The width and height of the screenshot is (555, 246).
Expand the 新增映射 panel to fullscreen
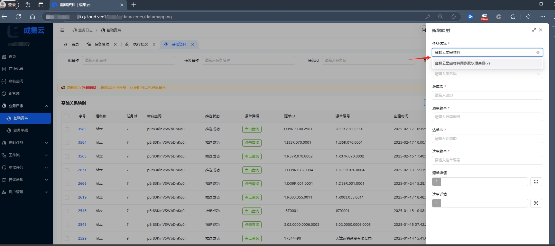pos(534,30)
